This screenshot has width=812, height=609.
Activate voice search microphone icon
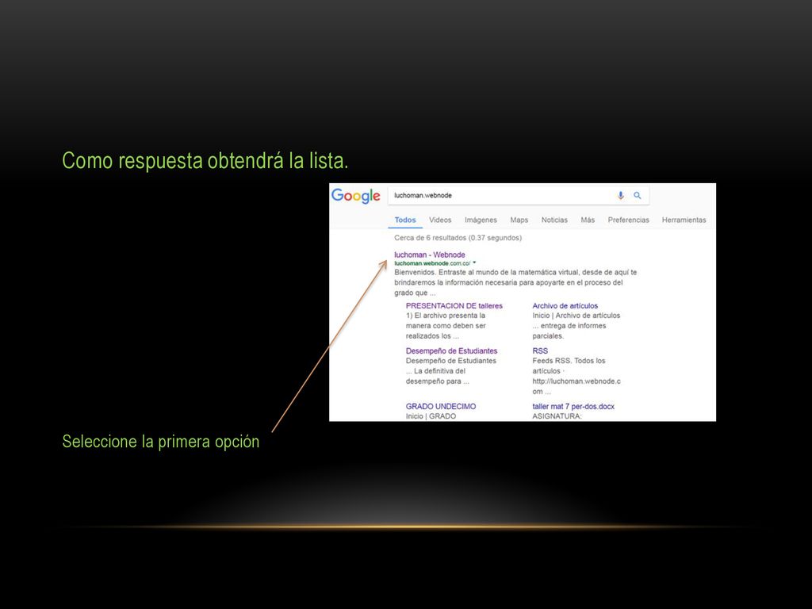620,195
